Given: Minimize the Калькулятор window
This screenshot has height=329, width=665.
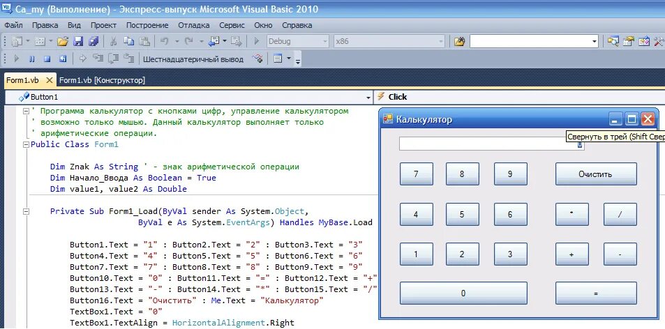Looking at the screenshot, I should click(x=615, y=119).
